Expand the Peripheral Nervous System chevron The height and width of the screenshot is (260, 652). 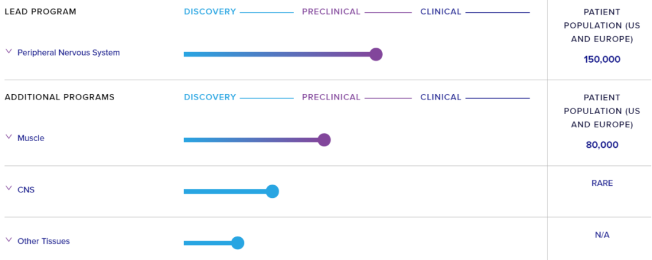click(8, 52)
